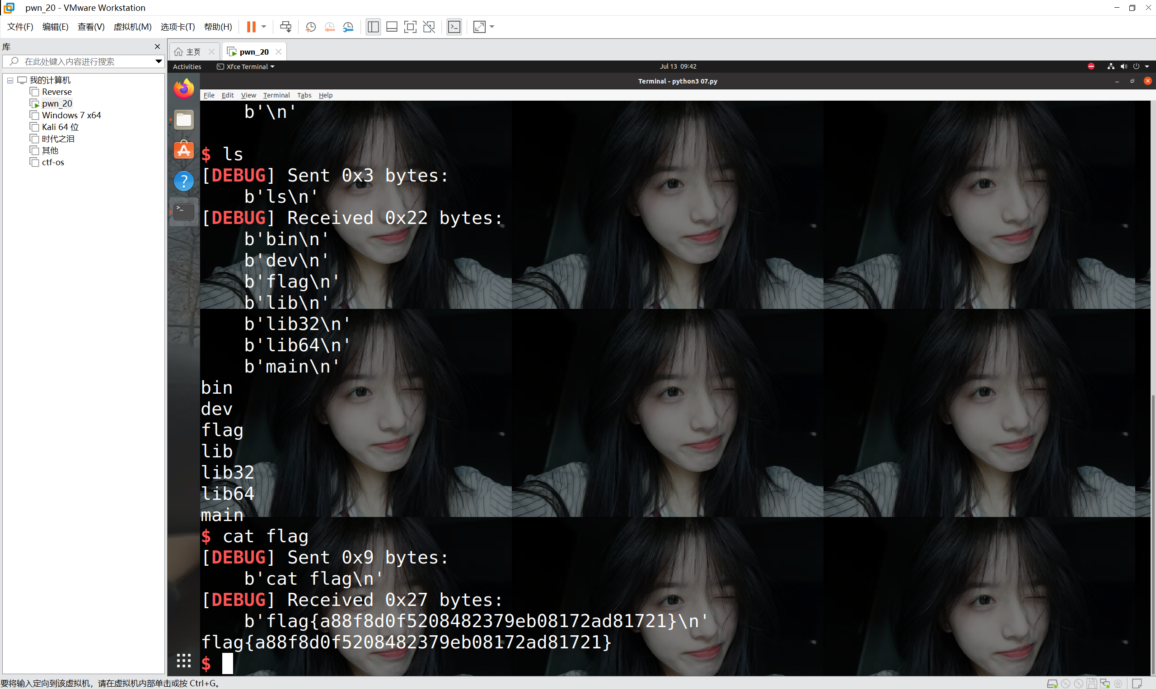Send Ctrl+Alt+Del to the guest
The image size is (1156, 689).
coord(285,27)
